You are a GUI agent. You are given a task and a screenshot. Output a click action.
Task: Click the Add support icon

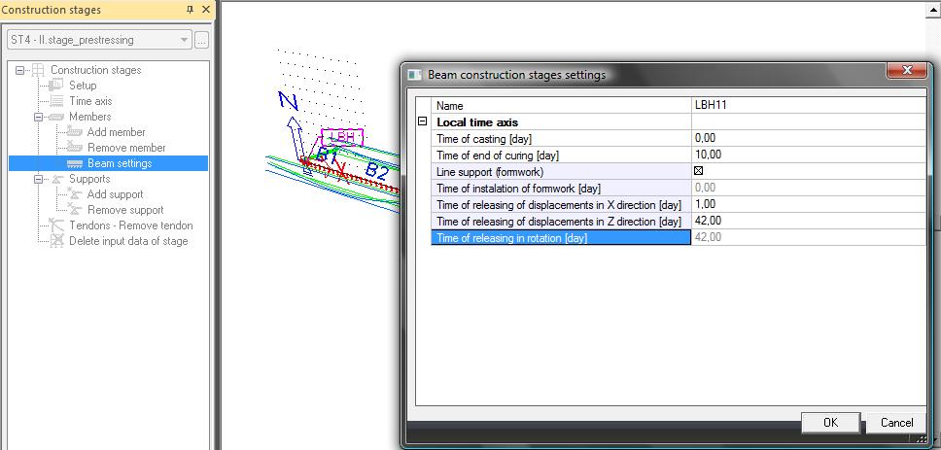(x=75, y=194)
